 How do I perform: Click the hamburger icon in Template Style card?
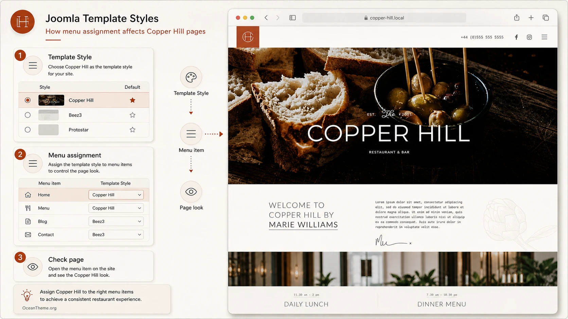tap(33, 65)
